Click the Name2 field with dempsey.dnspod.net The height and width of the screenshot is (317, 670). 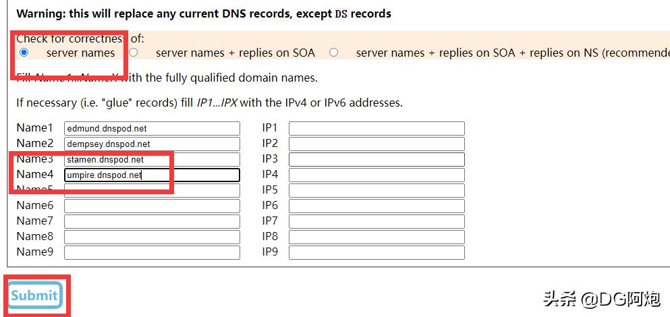click(152, 144)
